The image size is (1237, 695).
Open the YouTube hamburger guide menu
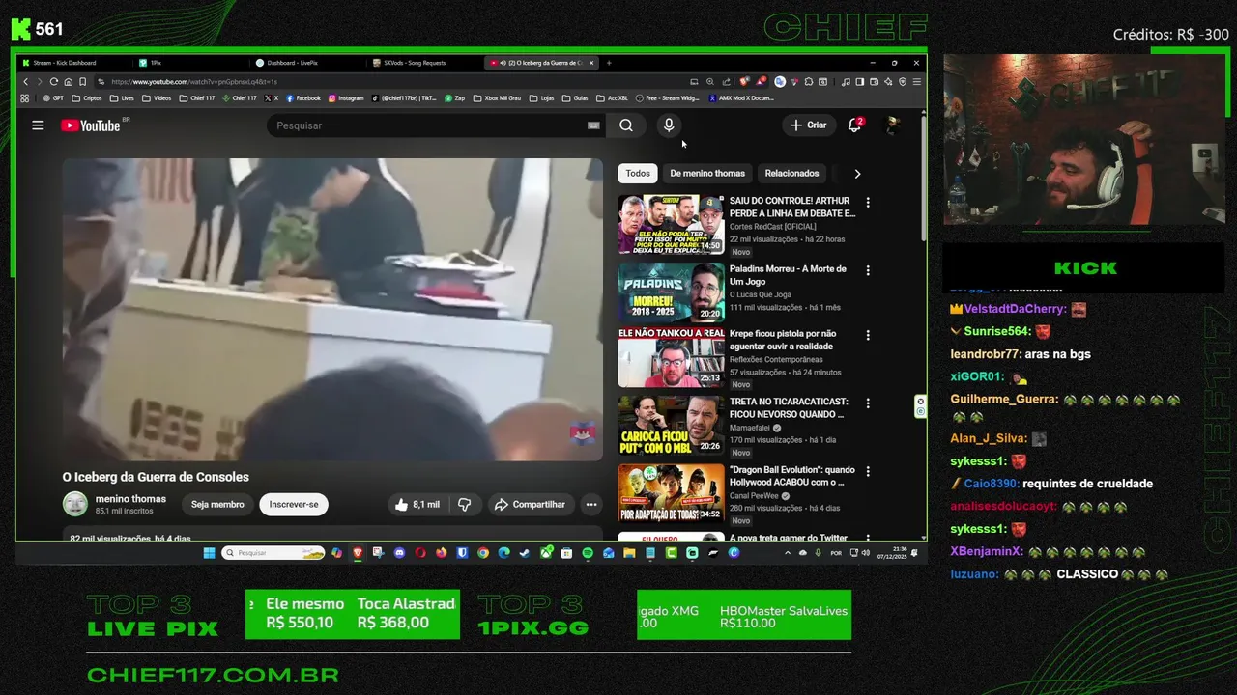coord(38,125)
